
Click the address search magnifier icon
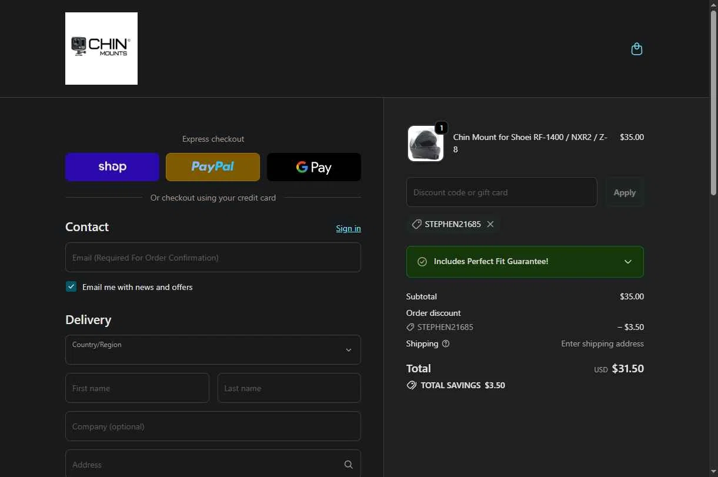348,465
